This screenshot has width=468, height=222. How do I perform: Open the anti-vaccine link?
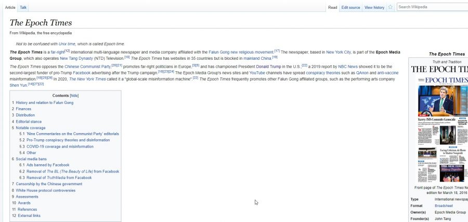(388, 73)
